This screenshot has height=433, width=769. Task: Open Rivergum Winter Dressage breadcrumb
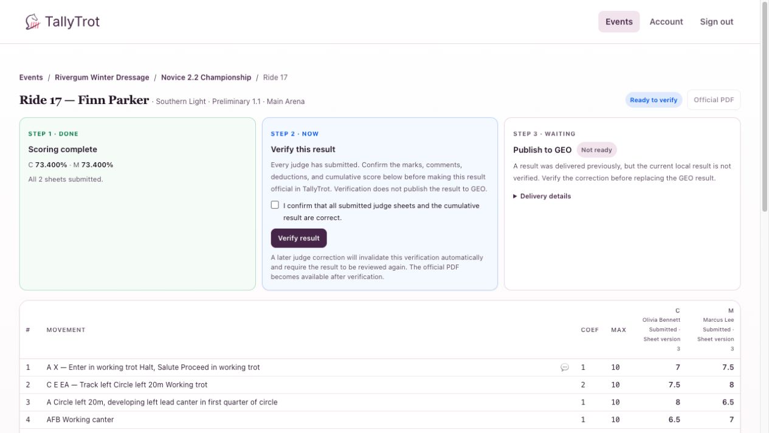click(x=102, y=77)
